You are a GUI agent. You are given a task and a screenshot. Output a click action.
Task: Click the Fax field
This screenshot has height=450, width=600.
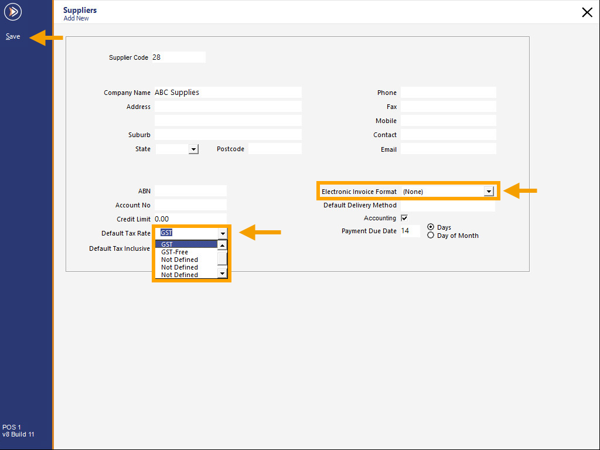point(448,107)
